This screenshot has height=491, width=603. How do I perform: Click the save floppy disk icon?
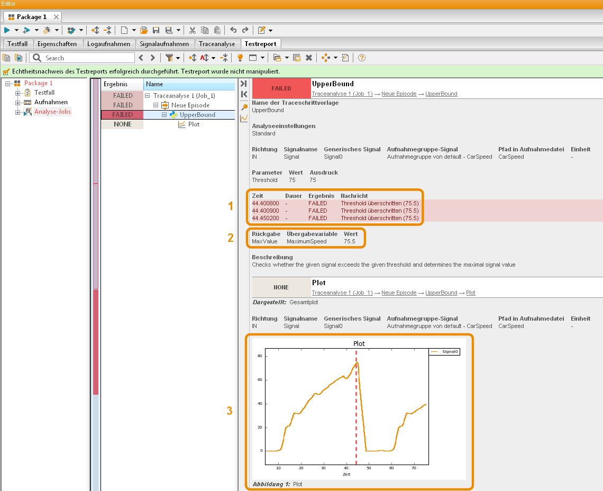(156, 30)
